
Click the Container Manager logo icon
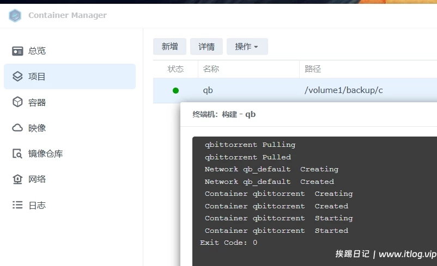(15, 15)
